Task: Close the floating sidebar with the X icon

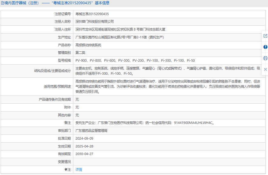Action: coord(265,69)
